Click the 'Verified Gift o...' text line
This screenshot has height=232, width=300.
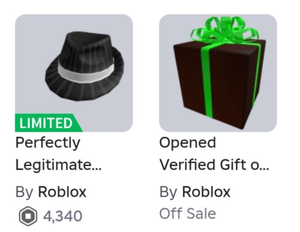[x=214, y=165]
